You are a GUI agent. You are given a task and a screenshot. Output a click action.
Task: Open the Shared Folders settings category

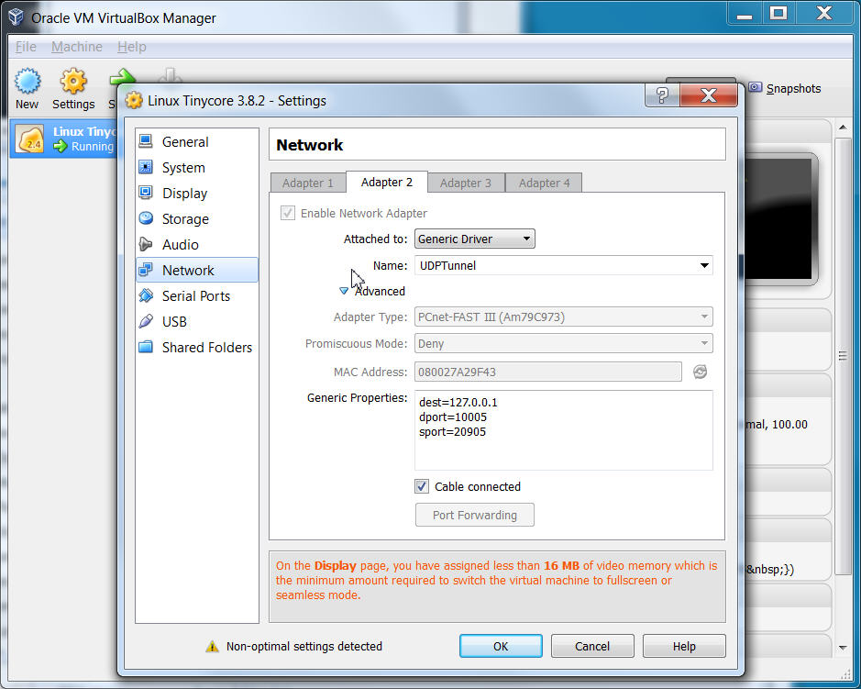coord(196,347)
